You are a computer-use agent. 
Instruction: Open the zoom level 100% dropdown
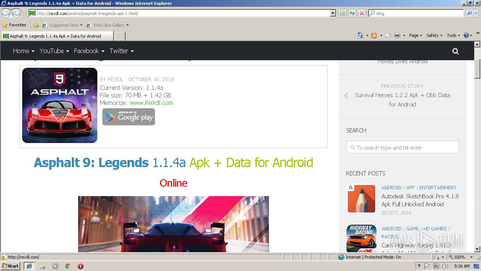click(x=471, y=257)
